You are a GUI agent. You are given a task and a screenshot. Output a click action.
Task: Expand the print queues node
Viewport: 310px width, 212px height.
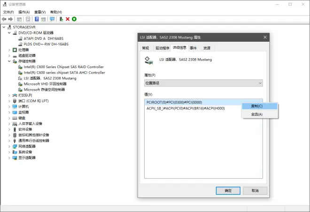[x=9, y=95]
